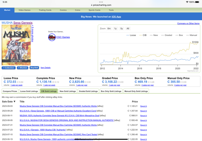
Task: Tap the lock icon beside pricecharting.com
Action: coord(92,5)
